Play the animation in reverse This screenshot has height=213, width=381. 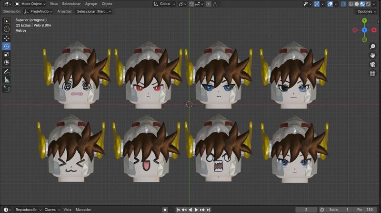190,210
